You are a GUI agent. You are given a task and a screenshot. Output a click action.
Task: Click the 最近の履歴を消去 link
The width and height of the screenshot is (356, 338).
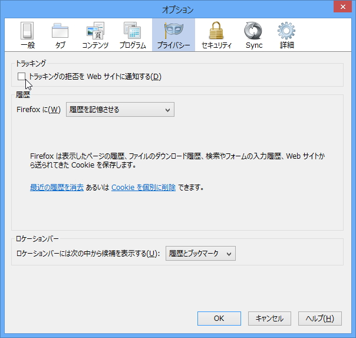57,188
